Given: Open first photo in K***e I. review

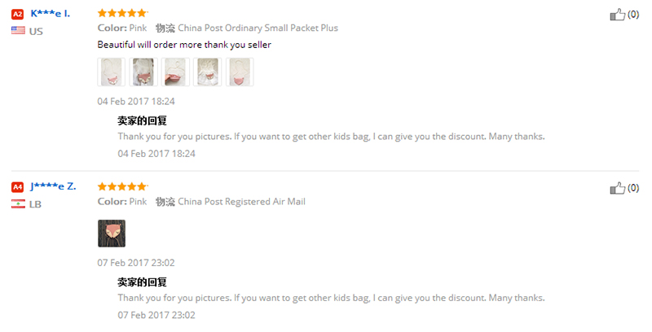Looking at the screenshot, I should click(x=111, y=72).
